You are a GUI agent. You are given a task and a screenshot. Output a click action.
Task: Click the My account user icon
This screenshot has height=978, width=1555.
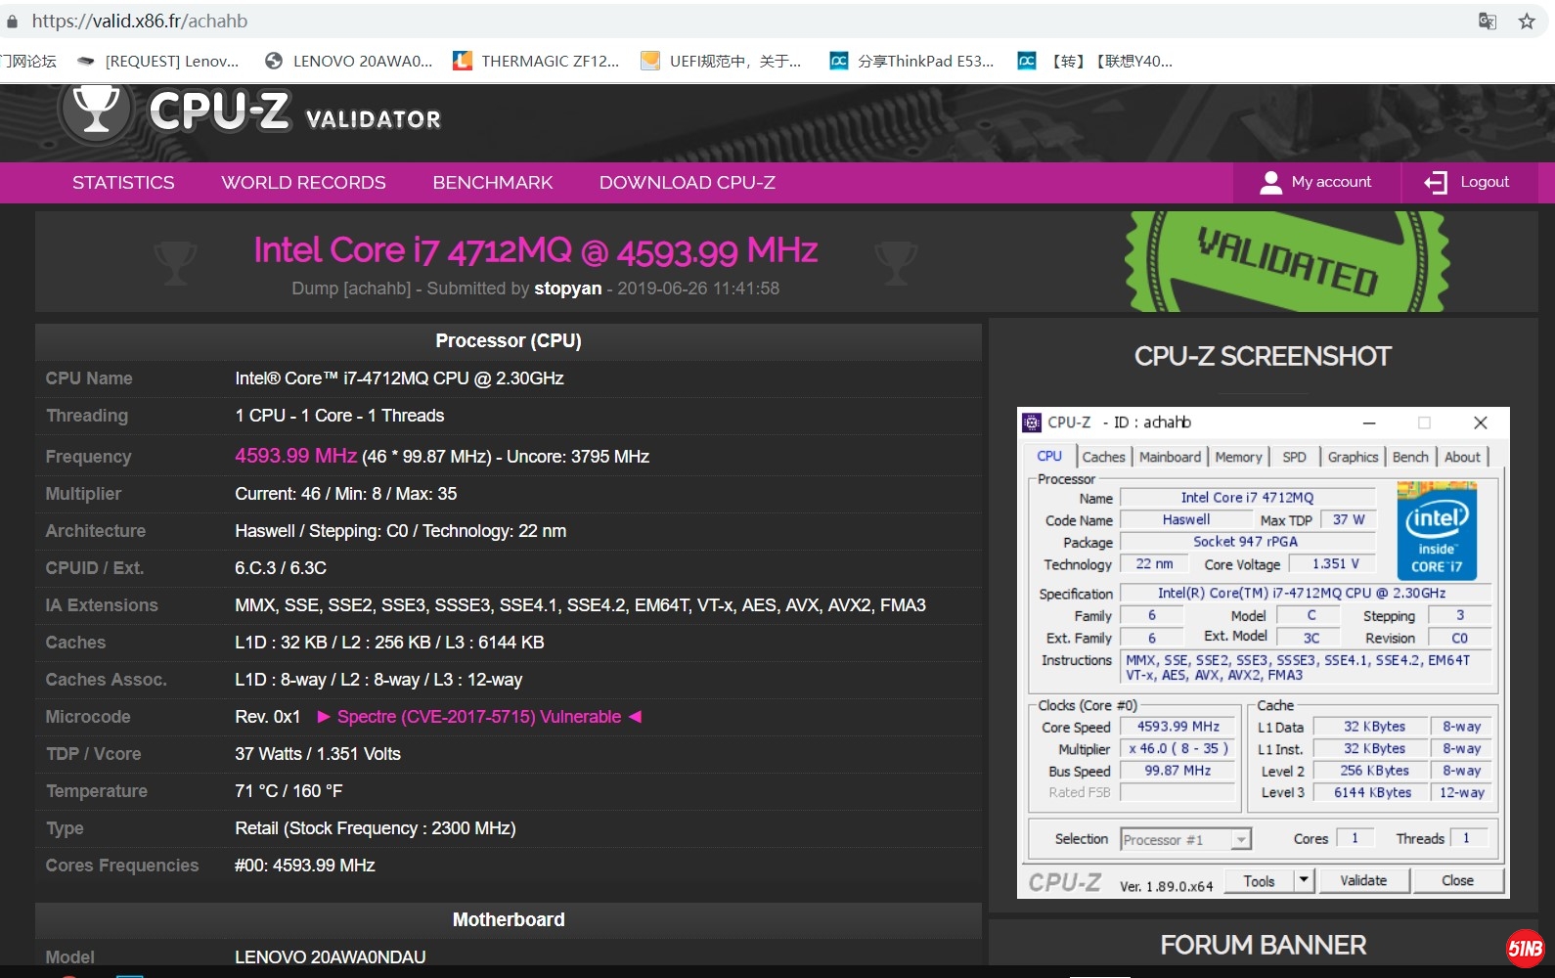pos(1270,183)
